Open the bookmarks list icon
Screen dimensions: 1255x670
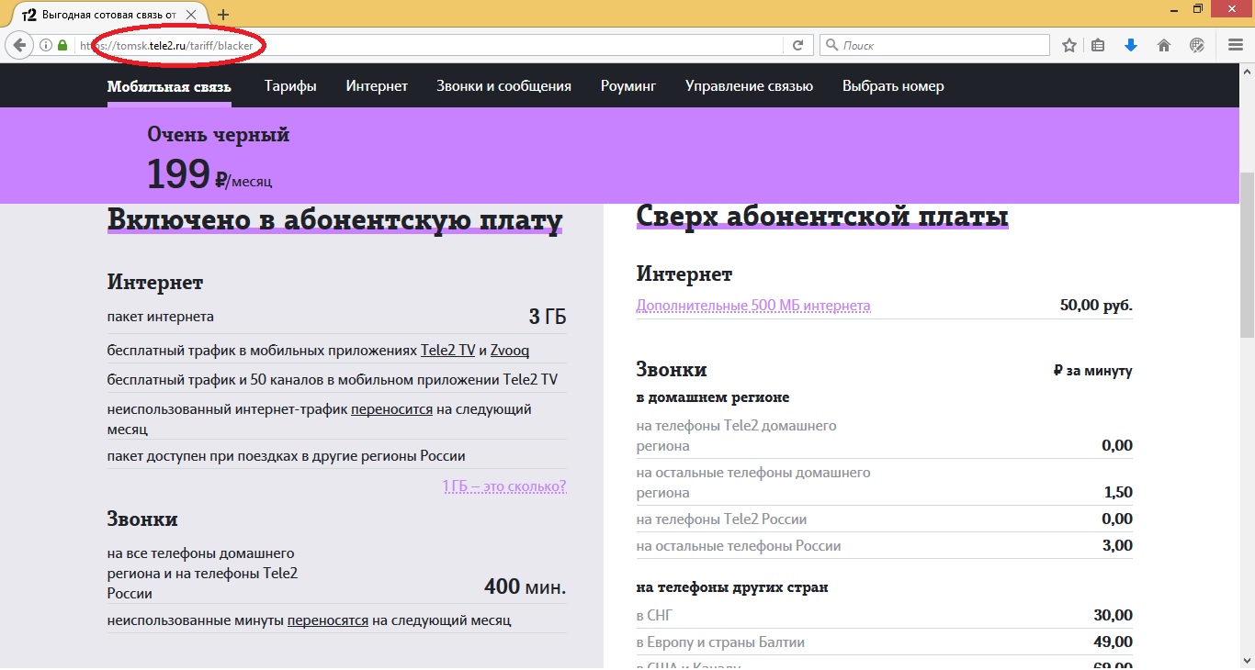point(1098,45)
